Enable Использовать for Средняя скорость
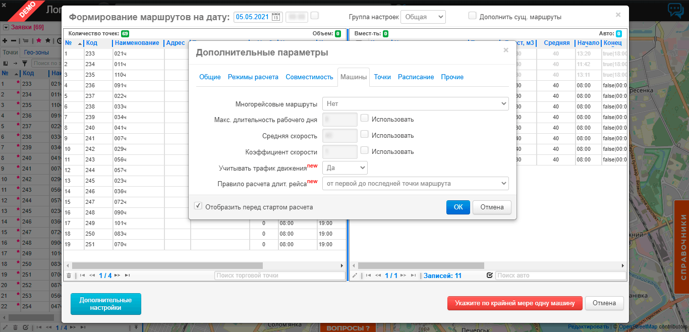This screenshot has height=332, width=689. coord(365,135)
